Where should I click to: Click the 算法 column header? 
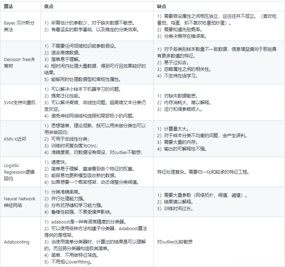click(x=9, y=6)
